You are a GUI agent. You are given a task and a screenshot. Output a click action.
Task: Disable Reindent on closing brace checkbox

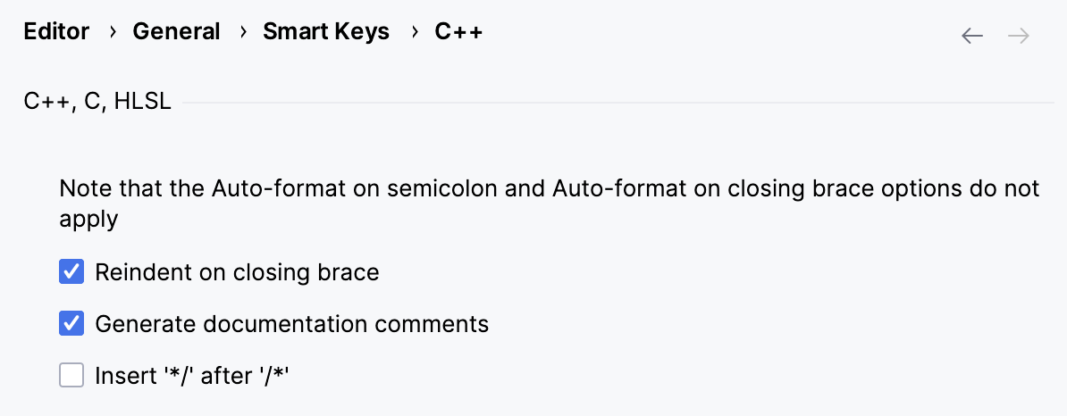click(x=71, y=272)
